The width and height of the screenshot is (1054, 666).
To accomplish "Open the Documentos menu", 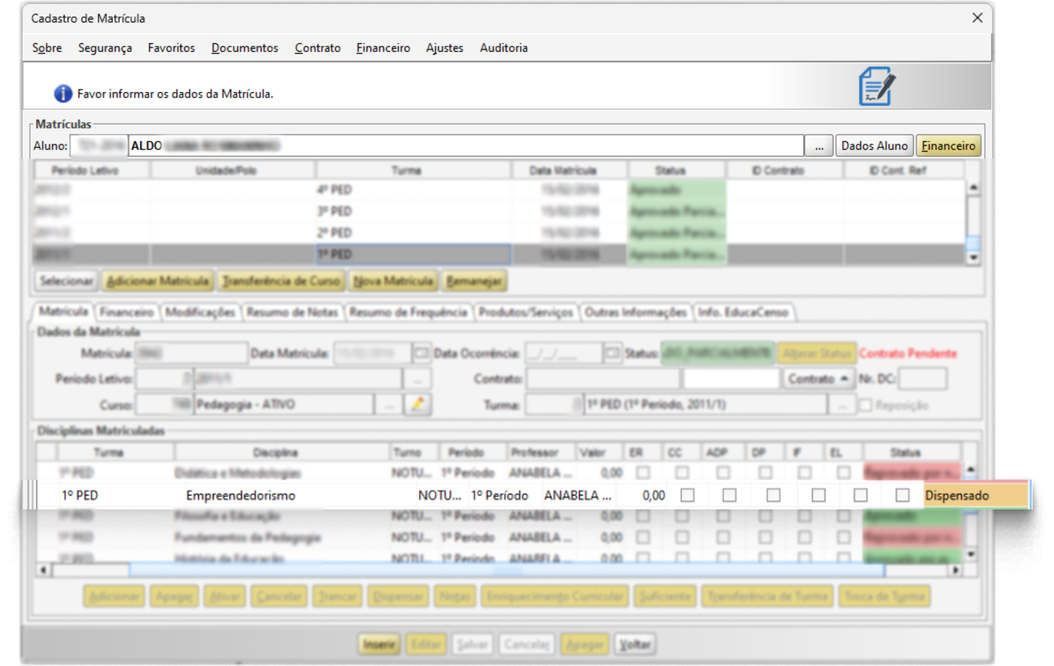I will [245, 47].
